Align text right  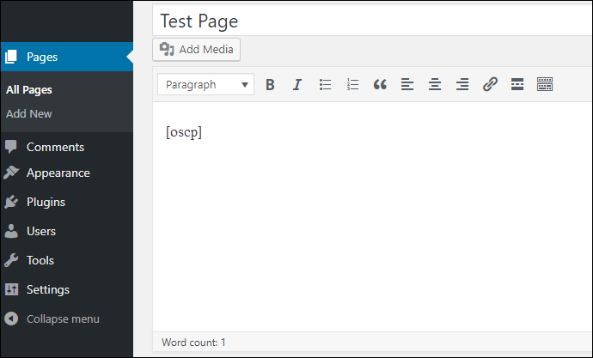click(462, 85)
